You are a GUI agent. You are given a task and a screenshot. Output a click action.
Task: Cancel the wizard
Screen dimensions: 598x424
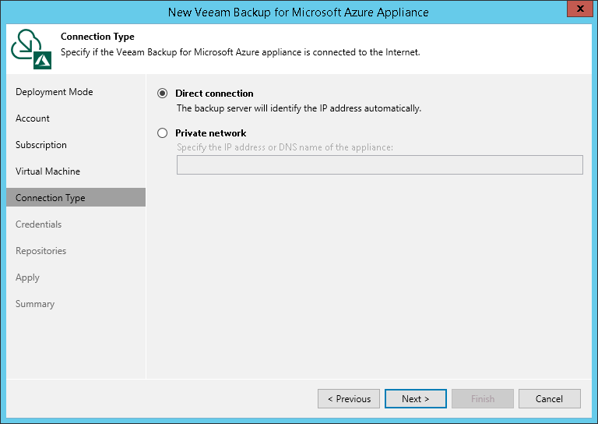(550, 399)
